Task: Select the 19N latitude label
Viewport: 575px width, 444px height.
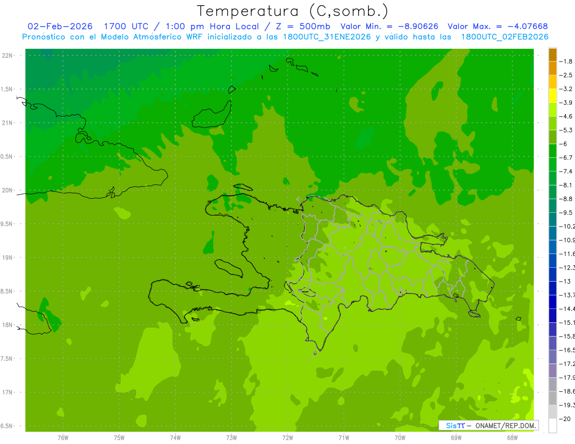Action: 7,258
